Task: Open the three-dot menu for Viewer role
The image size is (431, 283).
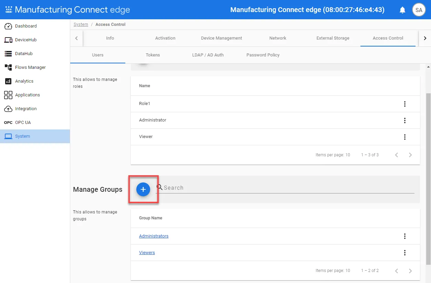Action: [x=405, y=137]
